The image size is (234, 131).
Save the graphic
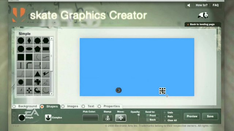click(210, 116)
